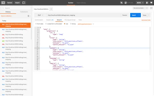Viewport: 154px width, 96px height.
Task: Open the Body tab
Action: click(x=59, y=20)
